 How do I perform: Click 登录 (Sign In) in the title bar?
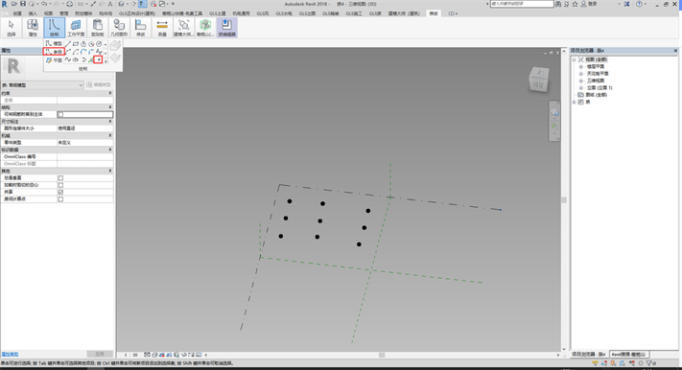[592, 4]
